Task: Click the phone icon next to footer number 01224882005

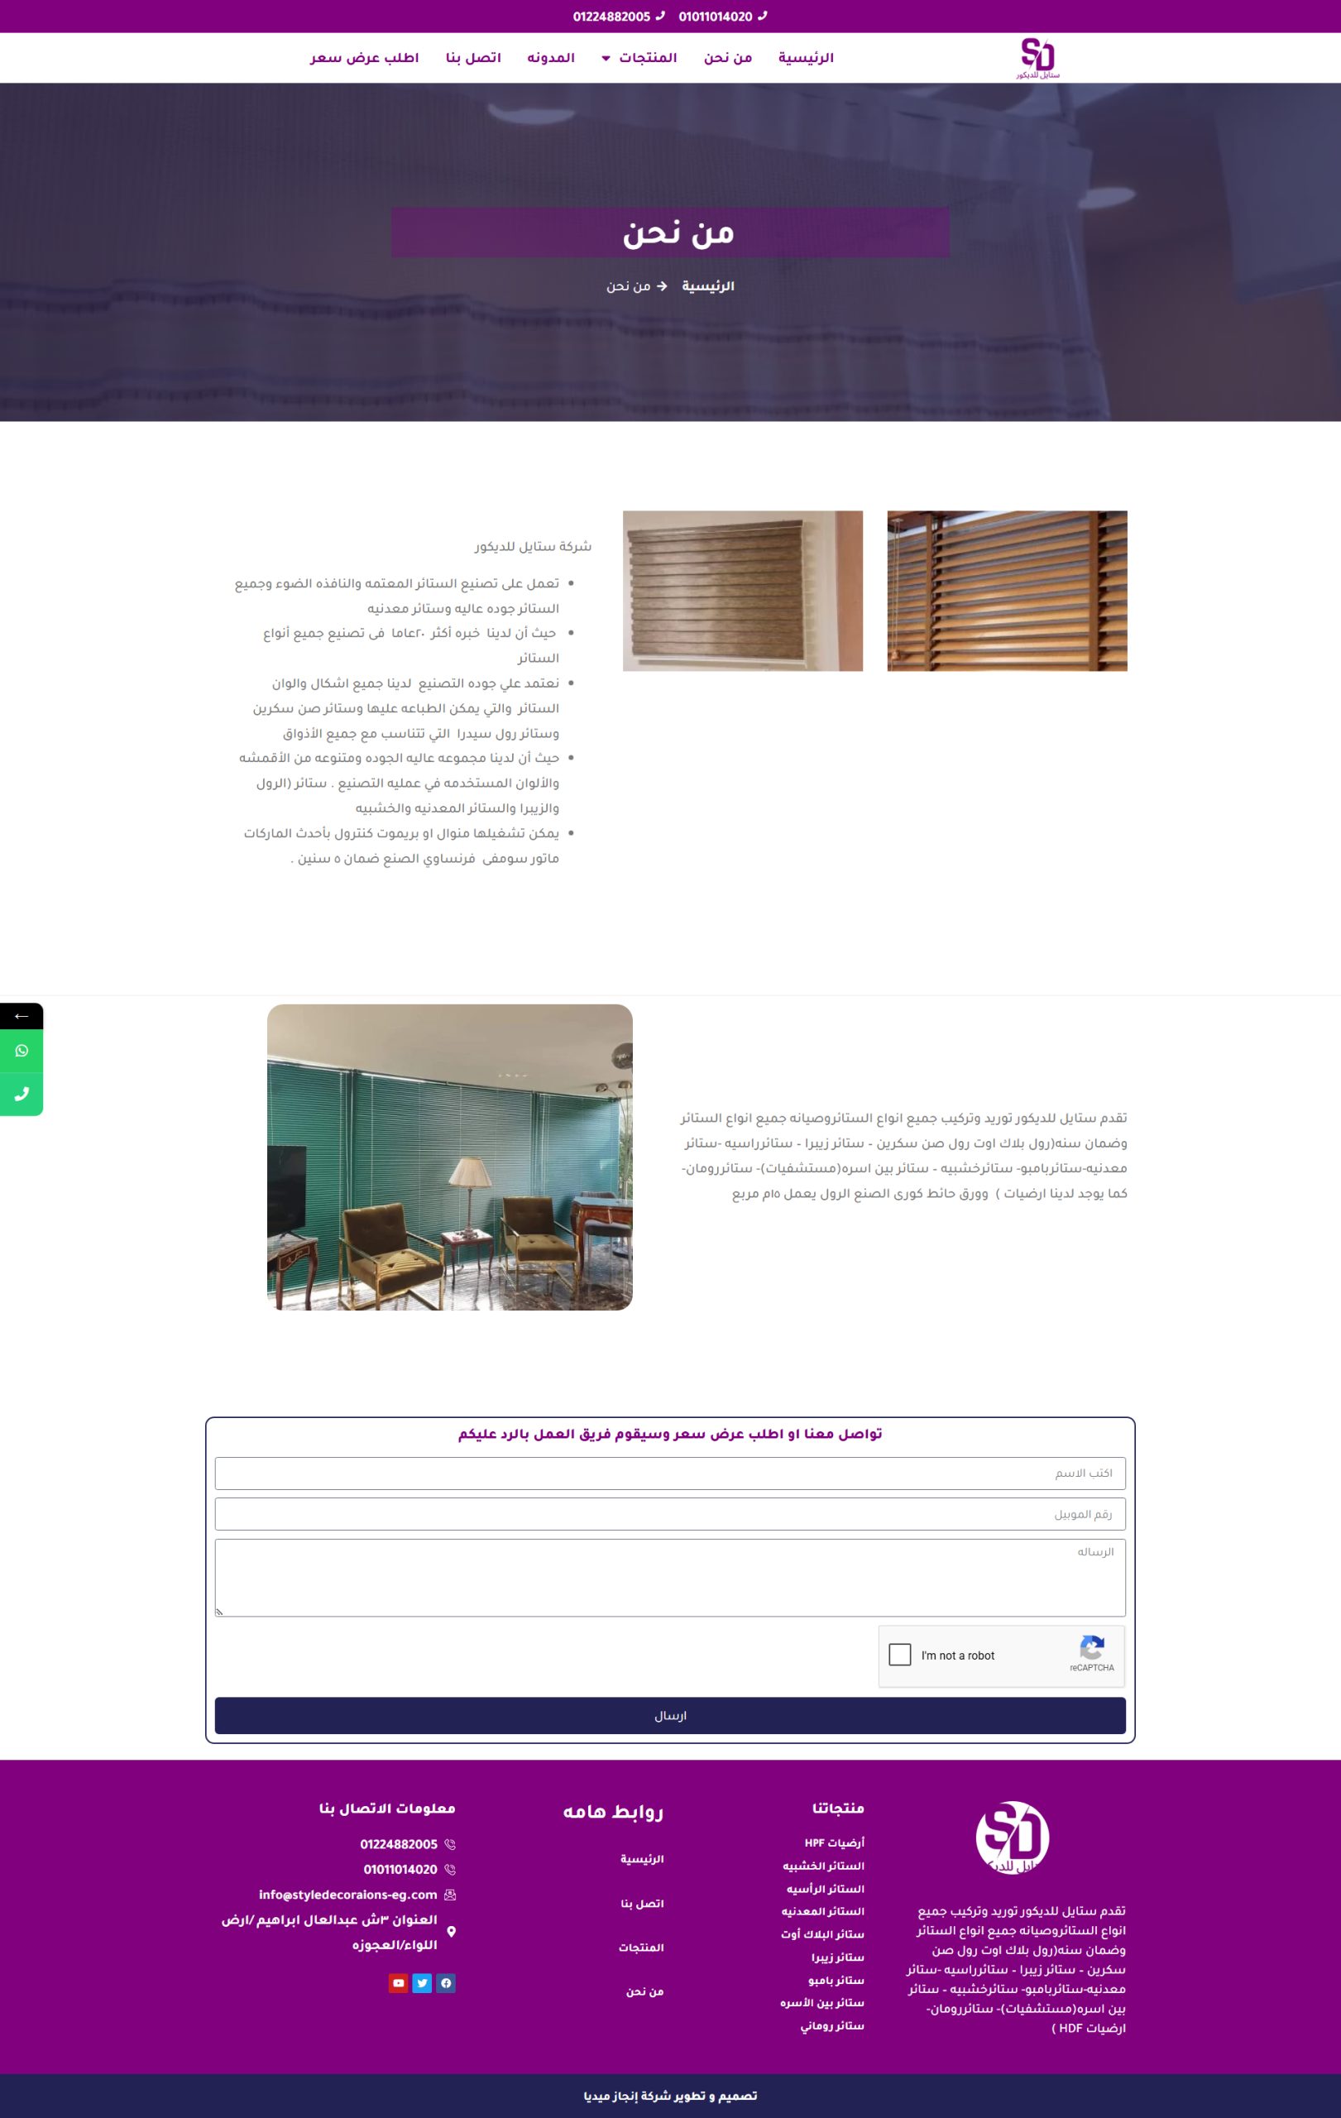Action: pyautogui.click(x=450, y=1844)
